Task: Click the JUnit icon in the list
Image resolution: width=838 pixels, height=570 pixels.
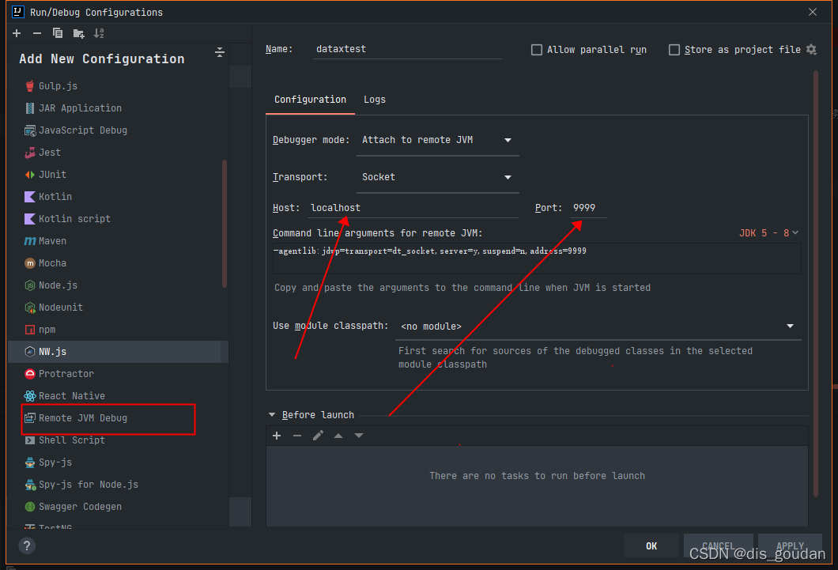Action: pyautogui.click(x=30, y=175)
